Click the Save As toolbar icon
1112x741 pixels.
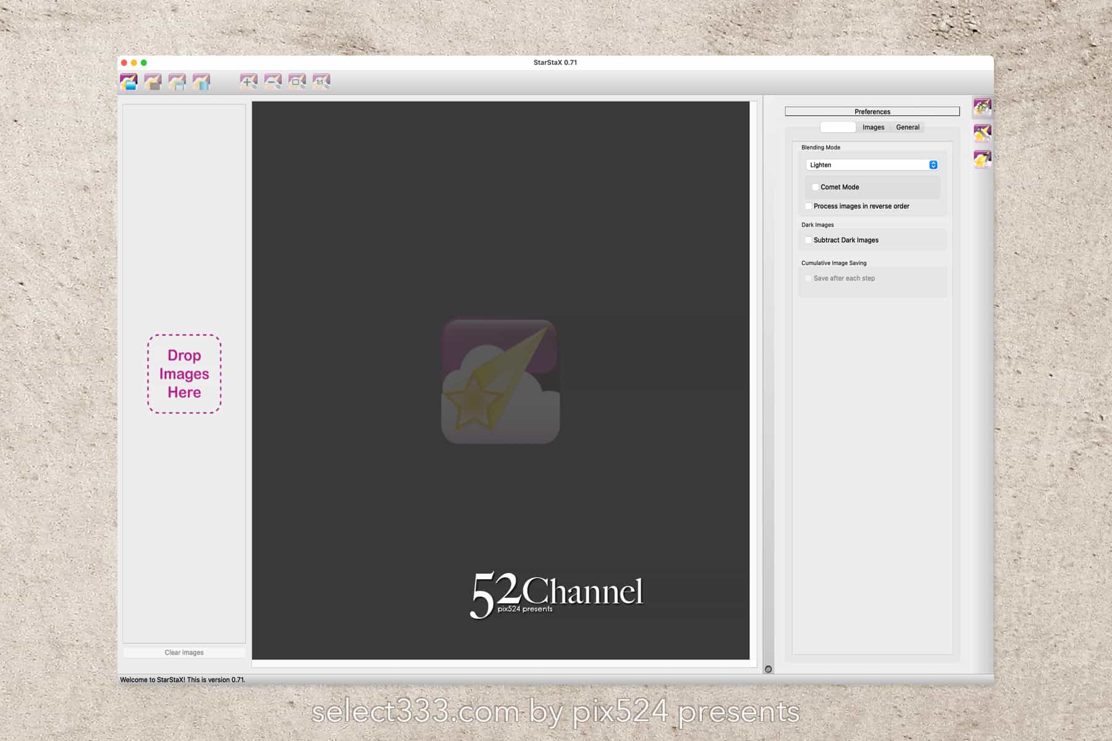tap(177, 82)
